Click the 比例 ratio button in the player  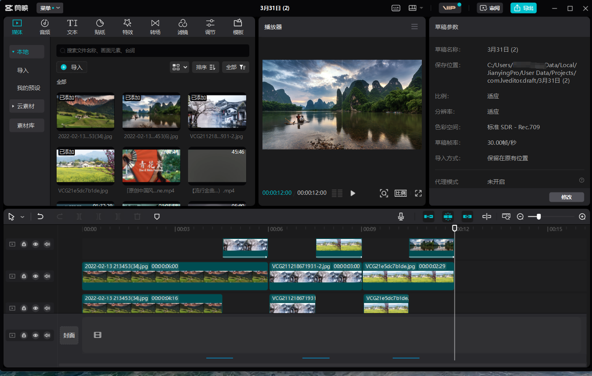tap(400, 193)
